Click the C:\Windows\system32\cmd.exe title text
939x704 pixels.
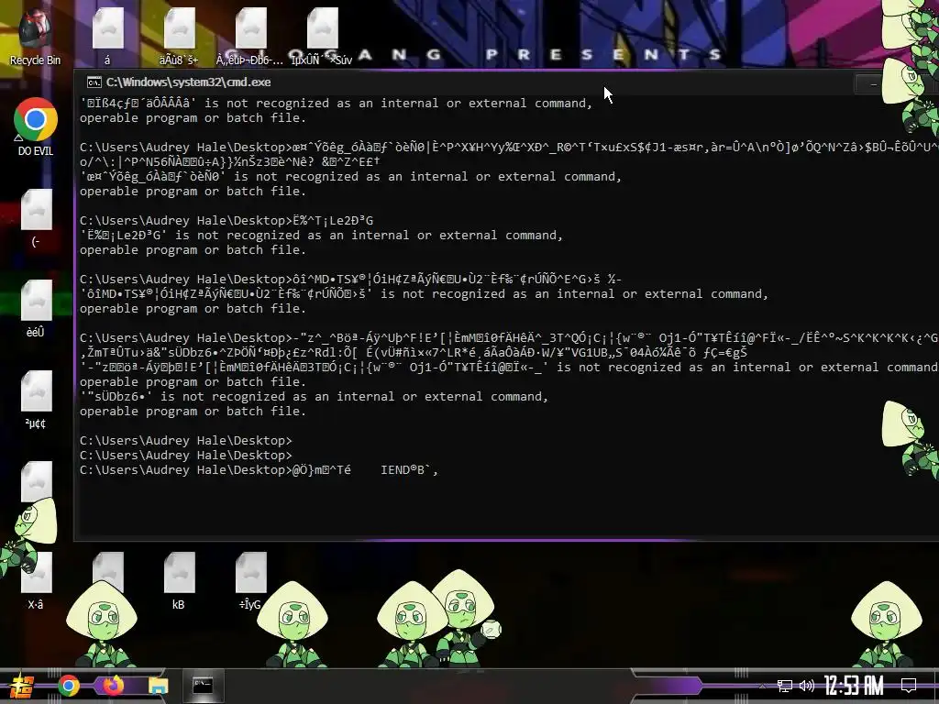pyautogui.click(x=188, y=82)
